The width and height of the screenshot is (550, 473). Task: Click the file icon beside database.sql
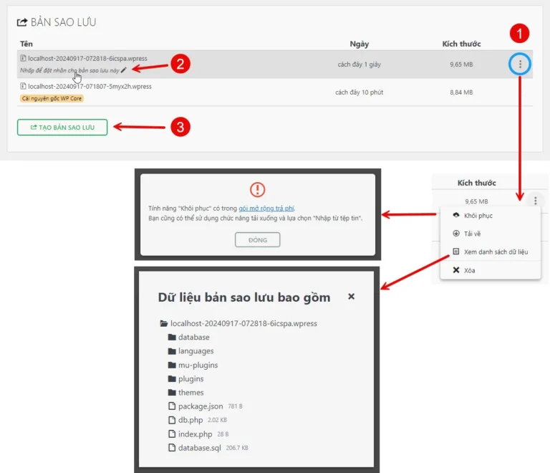coord(172,448)
